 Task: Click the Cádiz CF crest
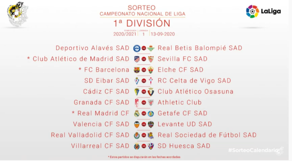[137, 91]
